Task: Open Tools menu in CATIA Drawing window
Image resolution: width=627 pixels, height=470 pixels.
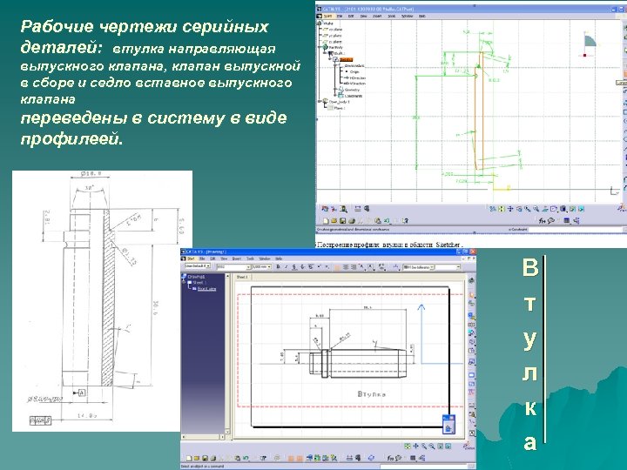Action: click(250, 258)
